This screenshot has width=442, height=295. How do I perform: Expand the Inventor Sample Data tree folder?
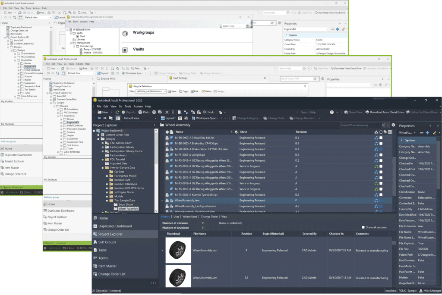[x=102, y=167]
